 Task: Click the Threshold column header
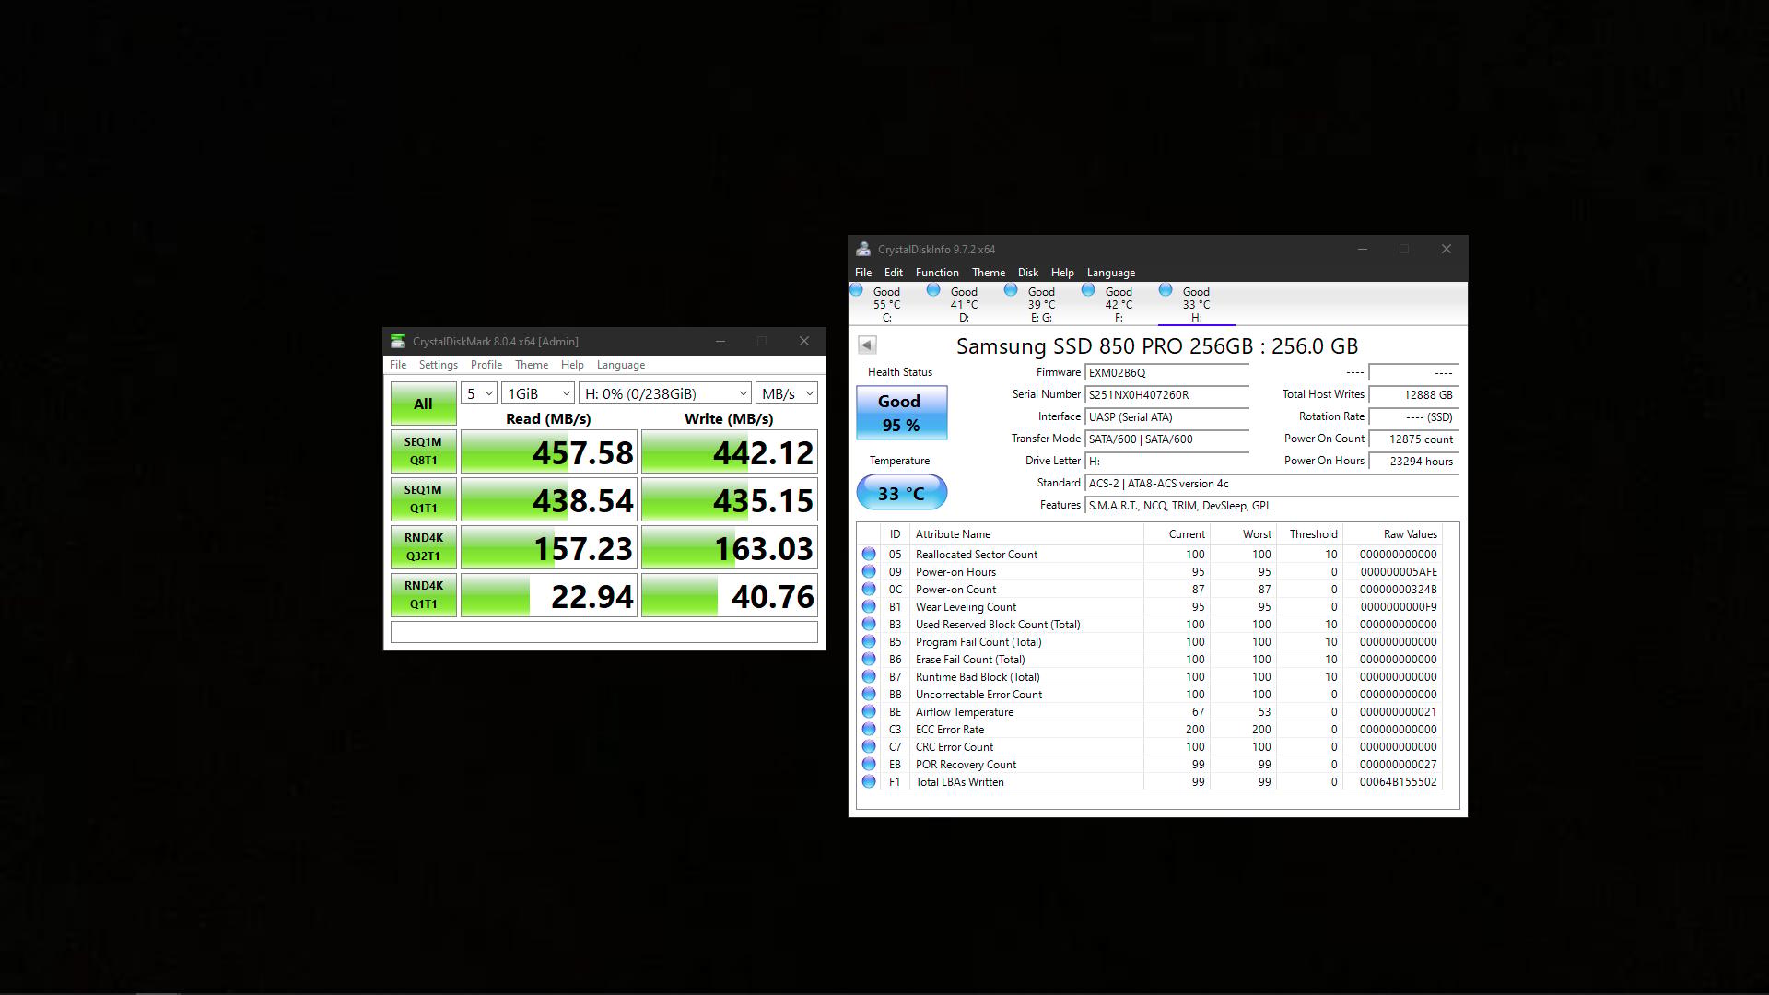(1309, 534)
